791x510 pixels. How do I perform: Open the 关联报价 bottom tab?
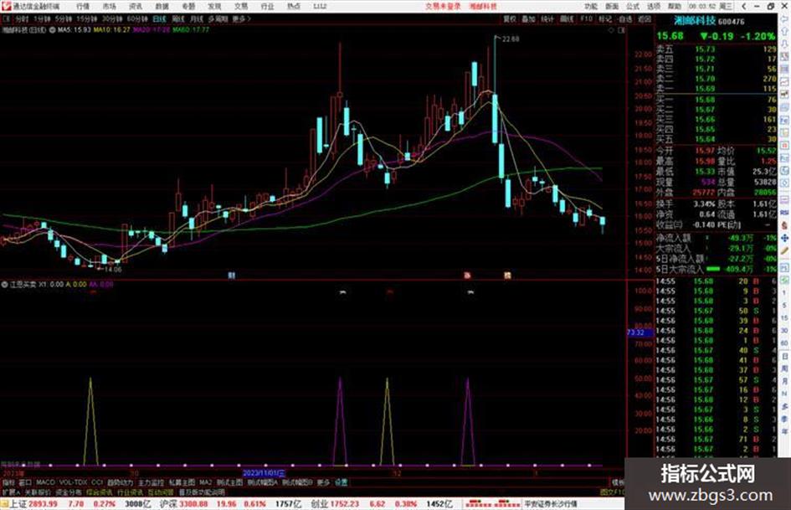point(38,492)
